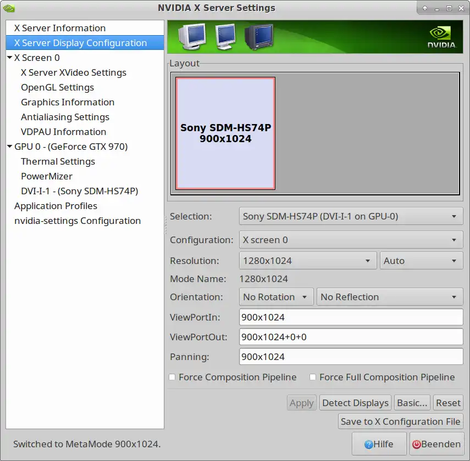This screenshot has width=470, height=461.
Task: Open the Resolution 1280x1024 dropdown
Action: click(x=308, y=261)
